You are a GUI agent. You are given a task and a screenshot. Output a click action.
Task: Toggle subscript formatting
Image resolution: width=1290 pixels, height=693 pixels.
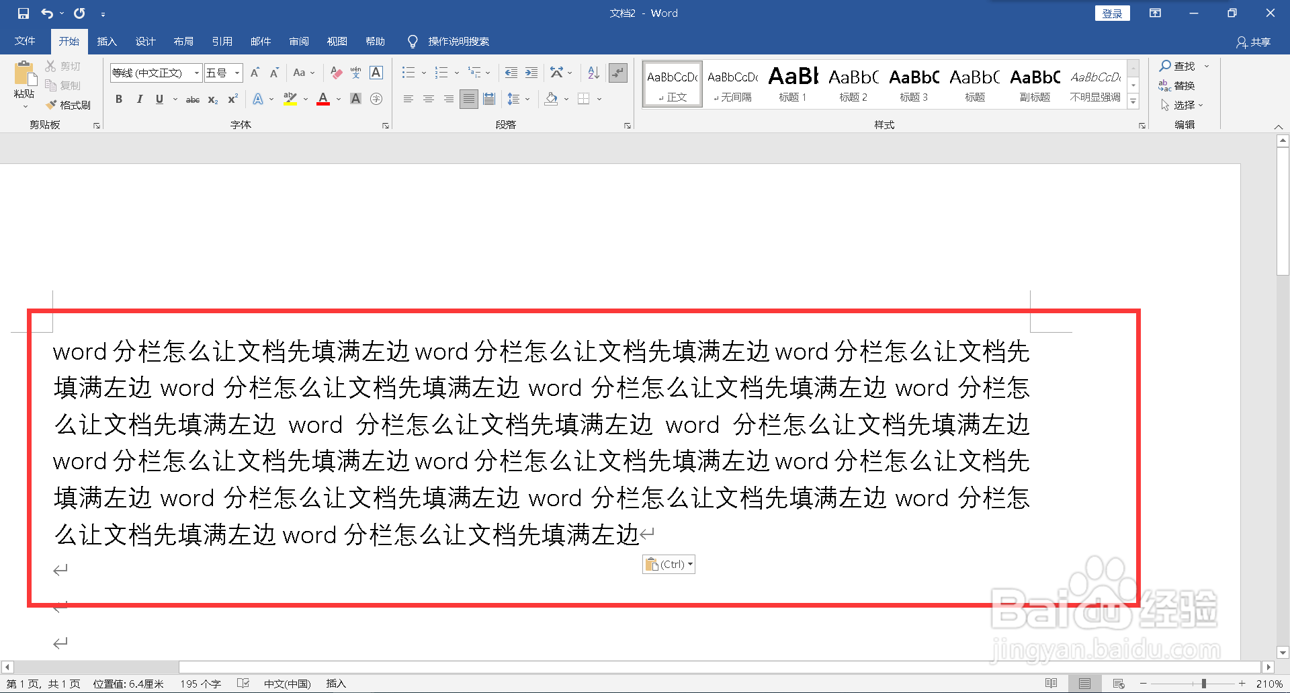(213, 99)
